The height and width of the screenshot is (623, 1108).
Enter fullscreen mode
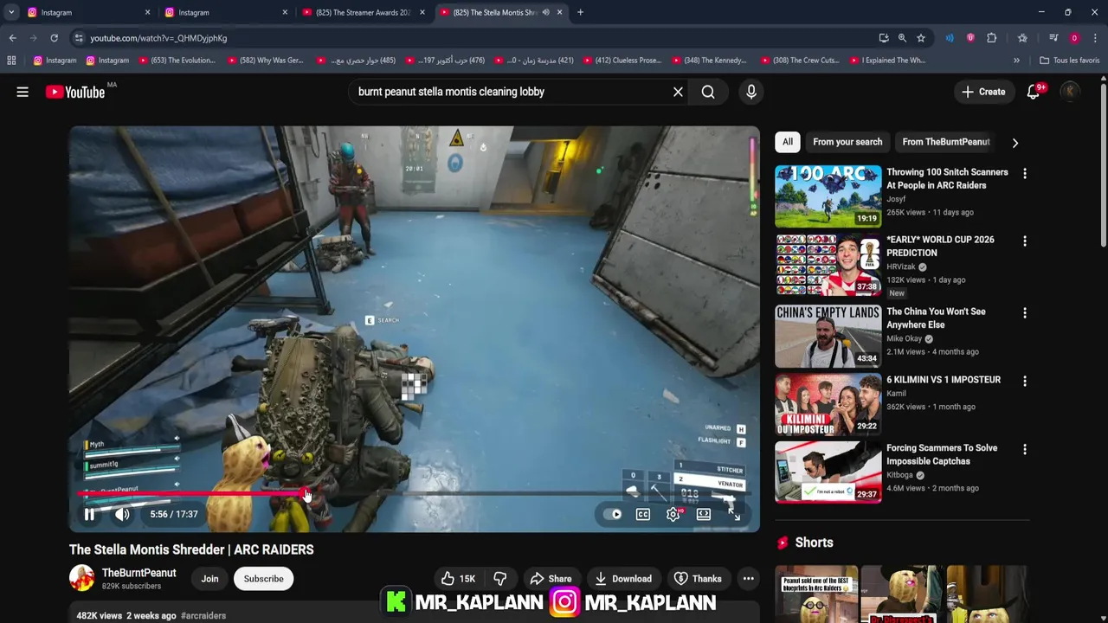click(733, 514)
